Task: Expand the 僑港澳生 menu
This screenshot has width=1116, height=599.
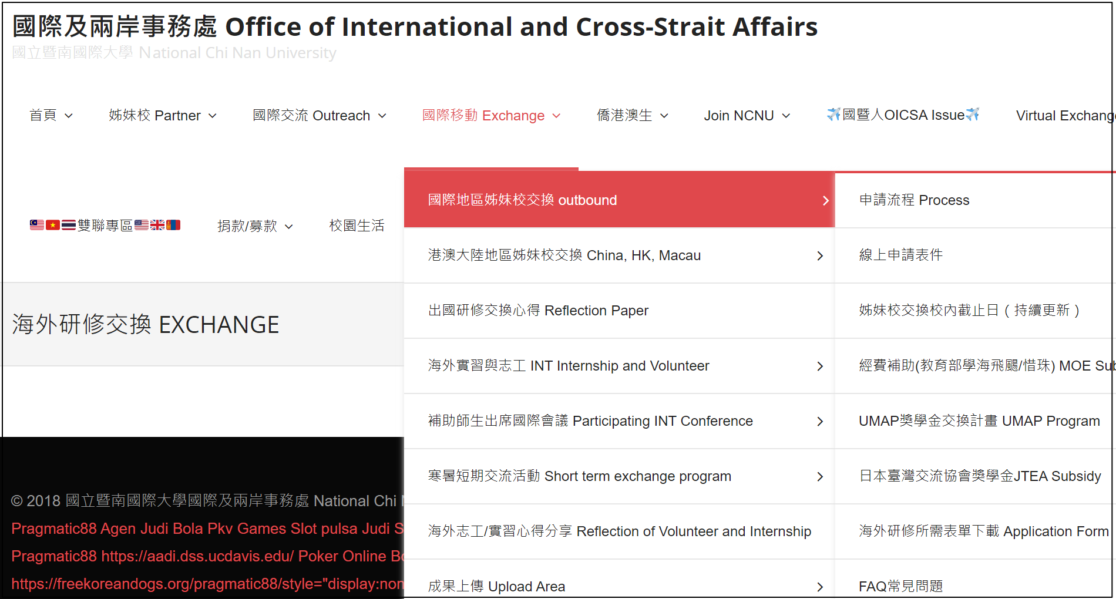Action: pyautogui.click(x=632, y=116)
